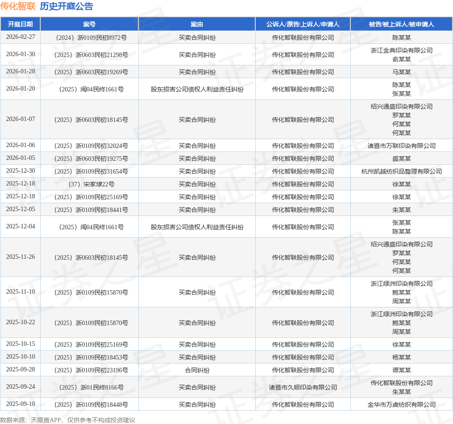
Task: Click case number (2025)浙0109民初23196号
Action: tap(91, 370)
